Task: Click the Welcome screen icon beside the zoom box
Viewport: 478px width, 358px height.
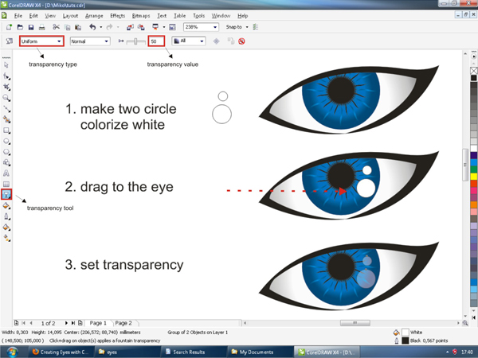Action: click(172, 27)
